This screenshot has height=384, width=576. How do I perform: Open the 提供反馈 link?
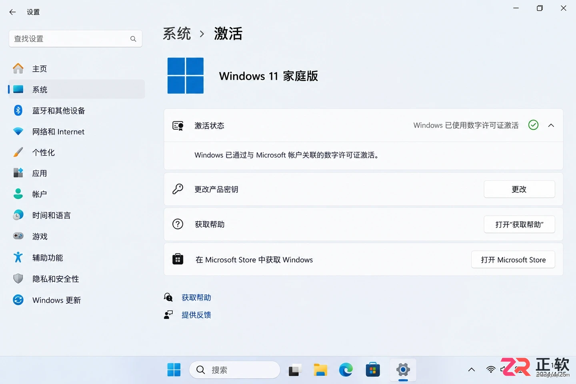(x=196, y=315)
